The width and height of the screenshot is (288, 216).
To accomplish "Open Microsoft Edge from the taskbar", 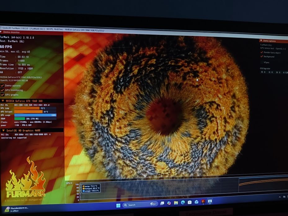I will [x=183, y=202].
